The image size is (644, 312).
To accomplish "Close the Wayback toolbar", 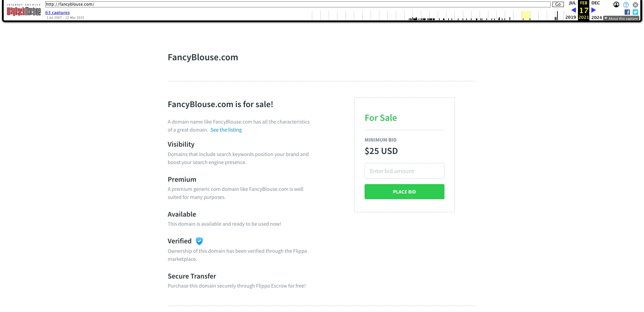I will point(635,5).
